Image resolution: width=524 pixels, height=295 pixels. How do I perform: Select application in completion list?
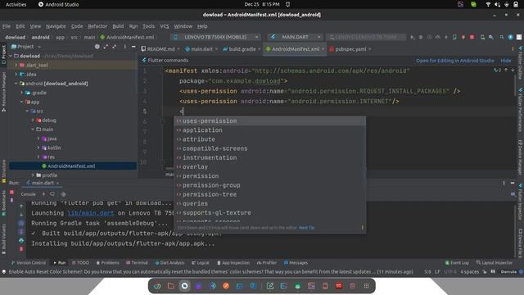click(x=270, y=130)
